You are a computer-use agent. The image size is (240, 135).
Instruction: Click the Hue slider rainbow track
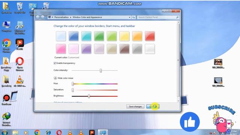click(94, 84)
